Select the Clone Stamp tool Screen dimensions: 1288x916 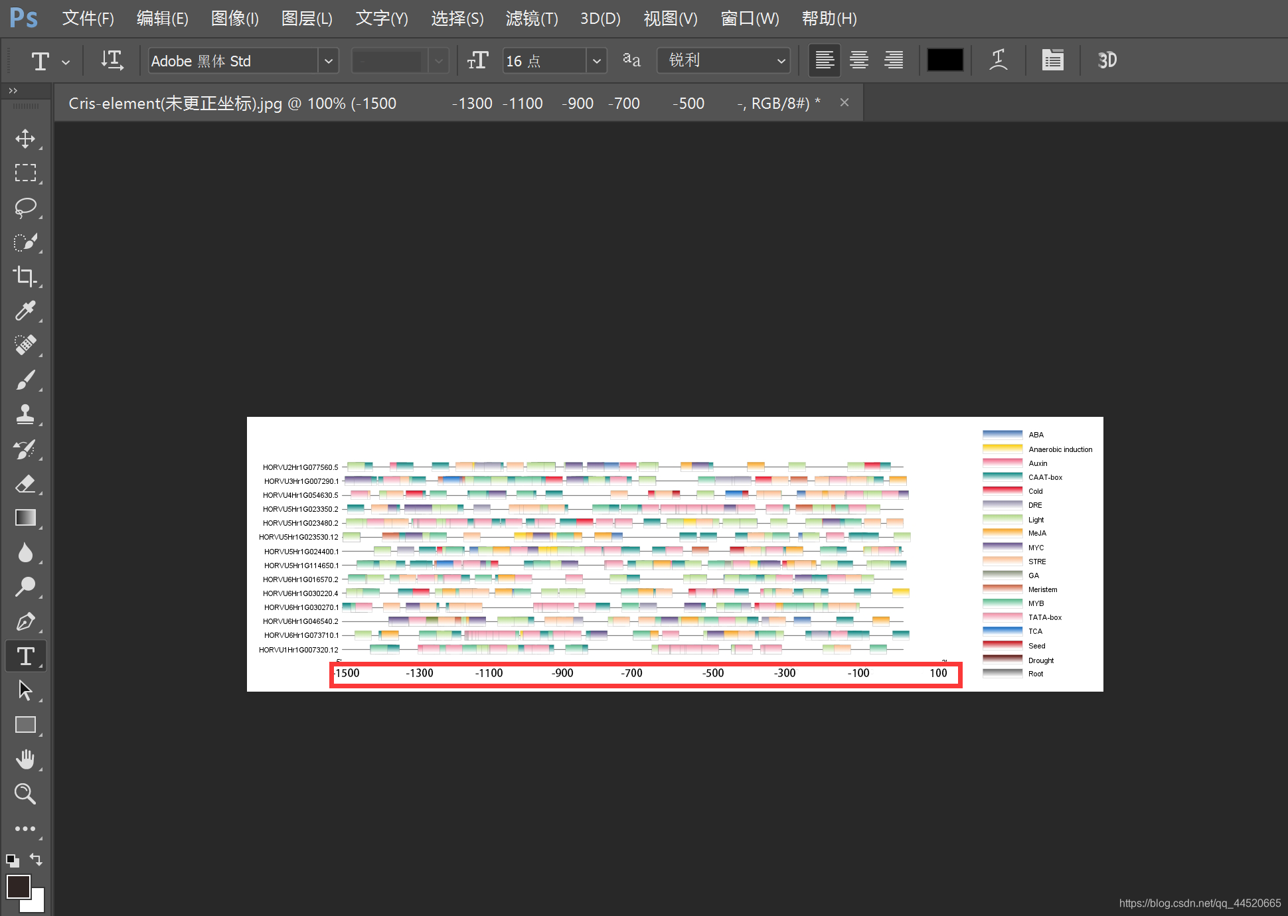click(25, 414)
